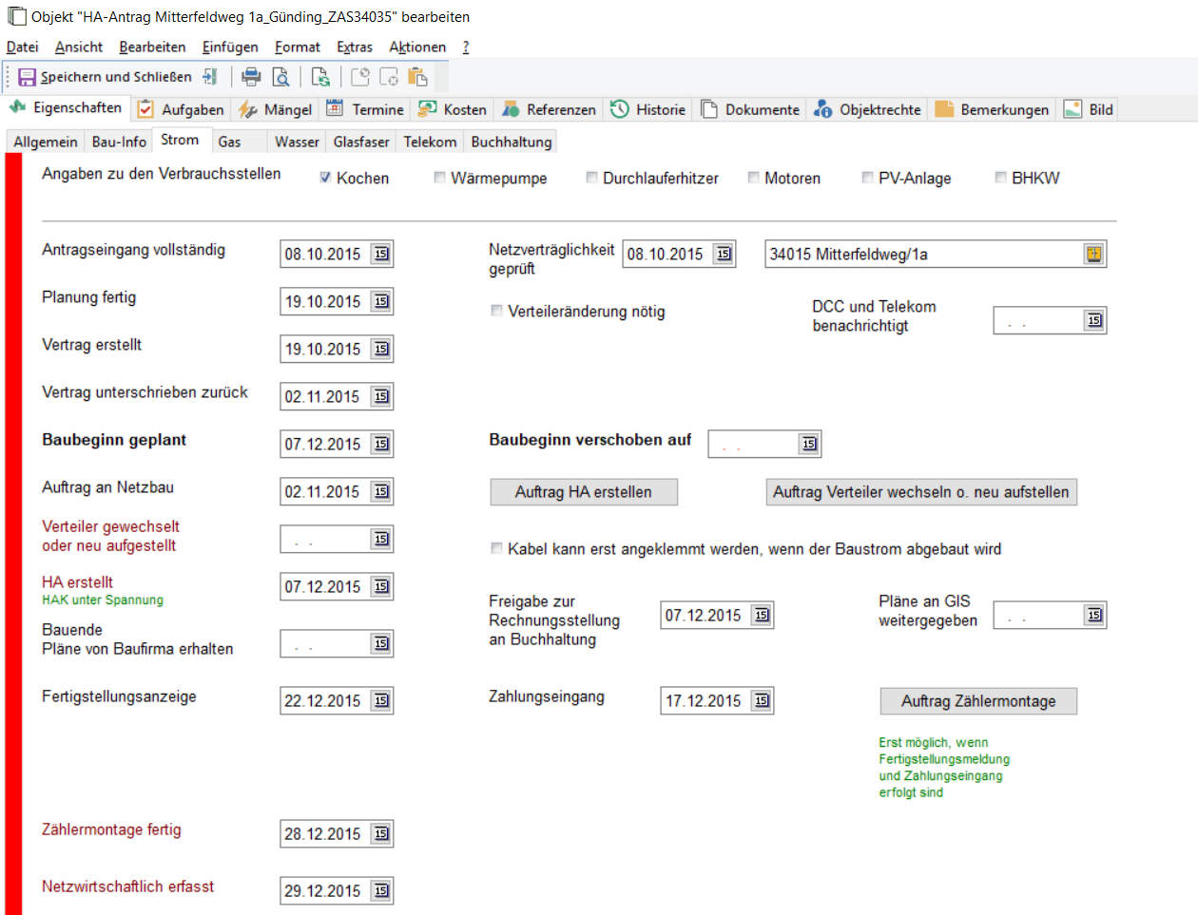Open the Dokumente tab
This screenshot has height=915, width=1198.
click(751, 109)
